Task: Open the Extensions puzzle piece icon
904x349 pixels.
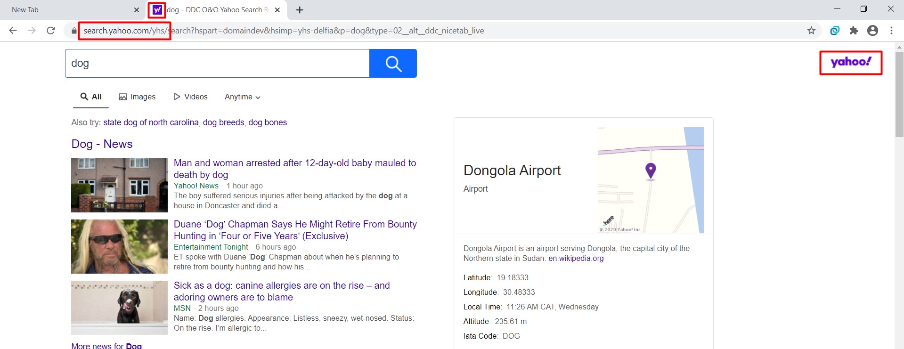Action: (x=854, y=31)
